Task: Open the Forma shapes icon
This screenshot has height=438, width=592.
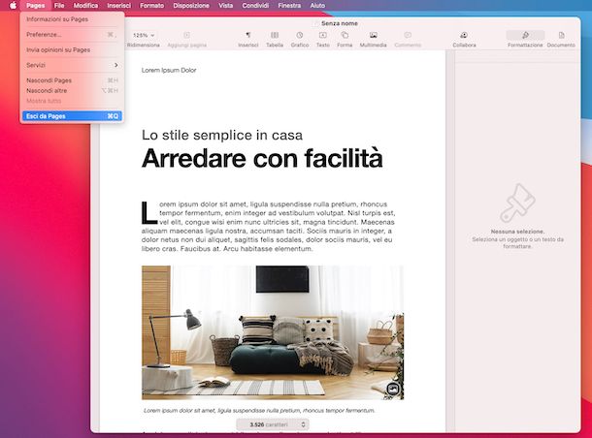Action: (x=345, y=35)
